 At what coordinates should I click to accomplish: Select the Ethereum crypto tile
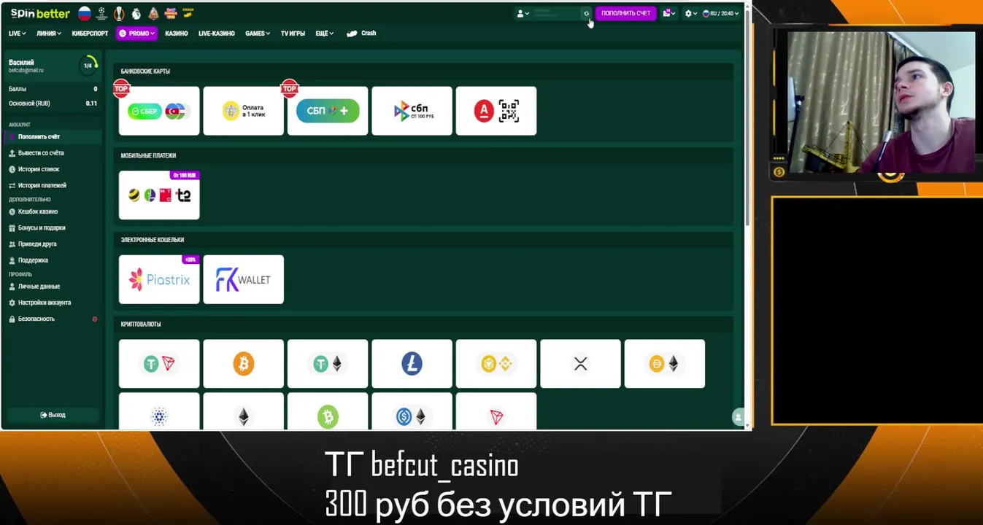pyautogui.click(x=243, y=411)
